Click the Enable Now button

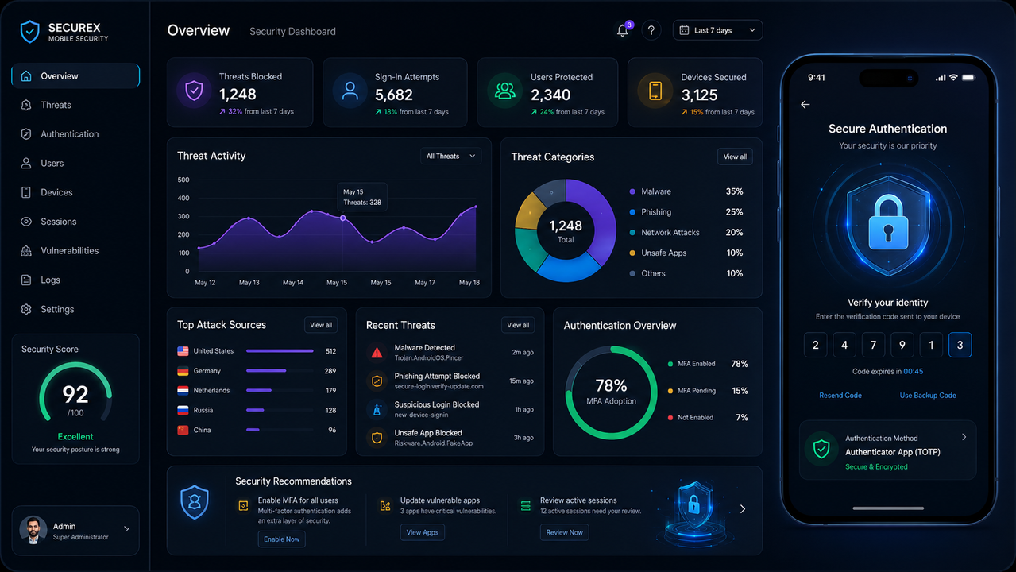(x=281, y=539)
